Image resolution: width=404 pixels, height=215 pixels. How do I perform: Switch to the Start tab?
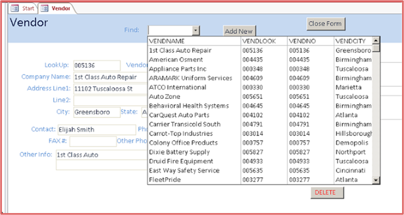pyautogui.click(x=23, y=8)
